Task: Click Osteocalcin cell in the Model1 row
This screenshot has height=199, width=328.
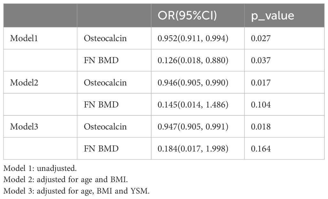Action: point(105,38)
